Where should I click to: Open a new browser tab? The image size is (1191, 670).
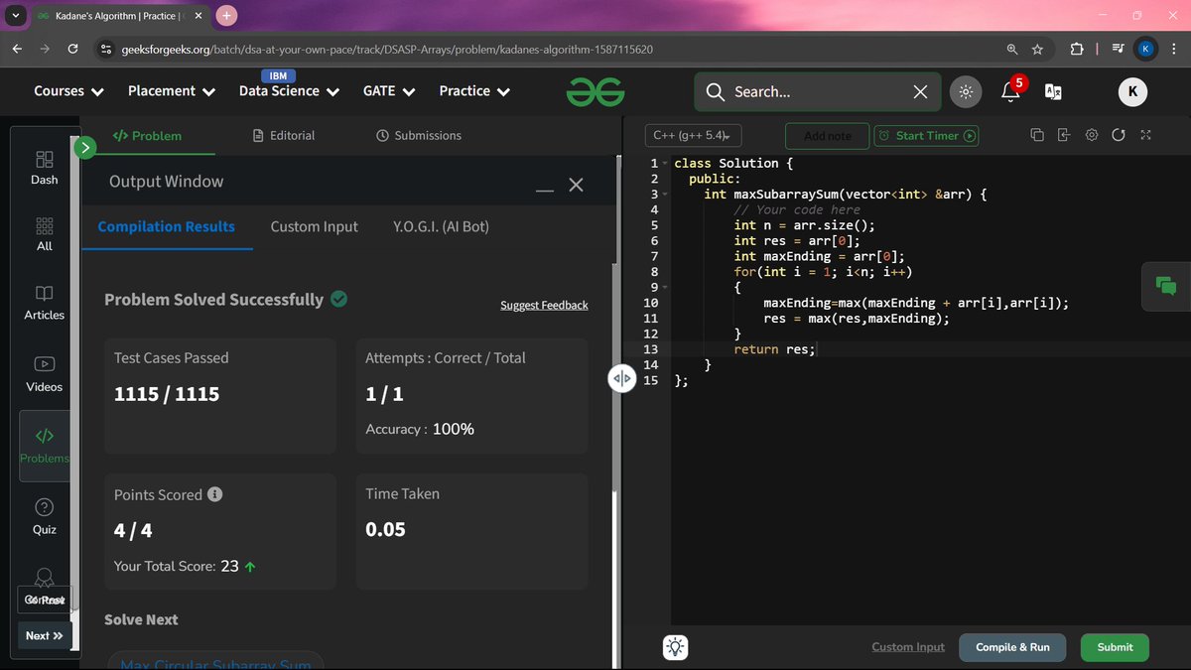pos(226,15)
